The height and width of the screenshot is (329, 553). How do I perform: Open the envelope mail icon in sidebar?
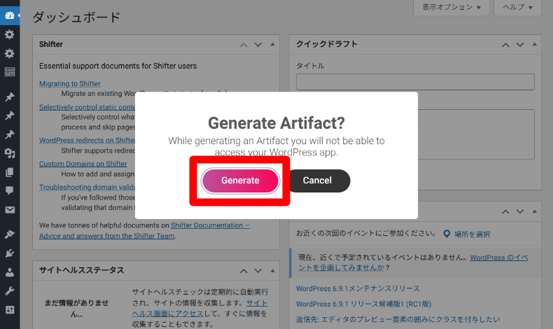(10, 210)
